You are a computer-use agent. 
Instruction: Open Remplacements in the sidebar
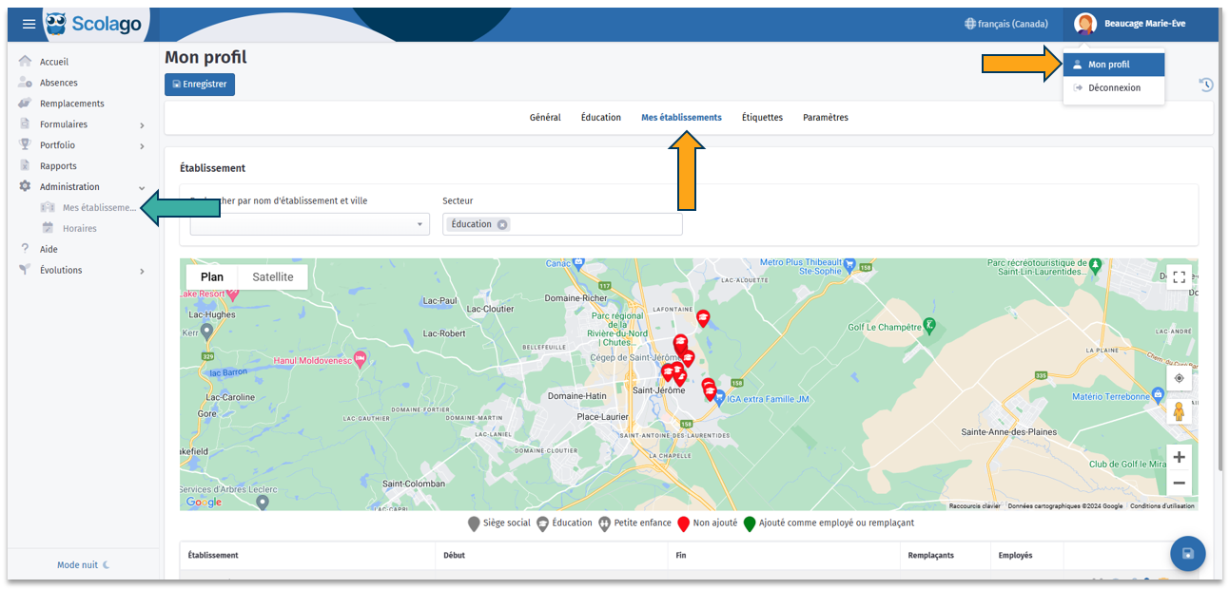71,104
